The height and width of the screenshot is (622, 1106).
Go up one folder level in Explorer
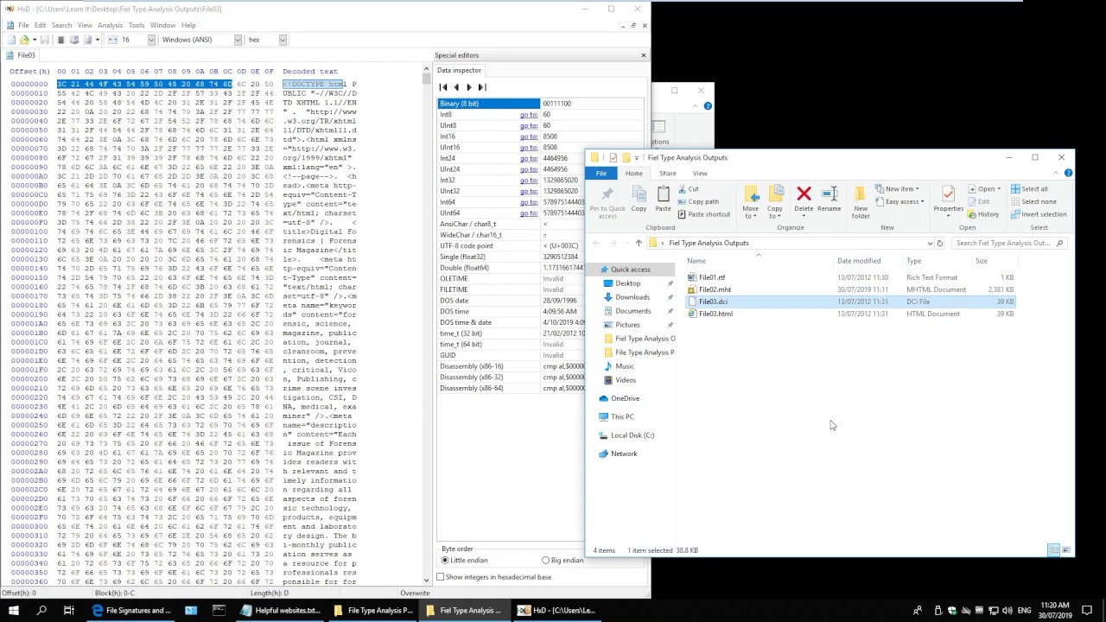(639, 244)
